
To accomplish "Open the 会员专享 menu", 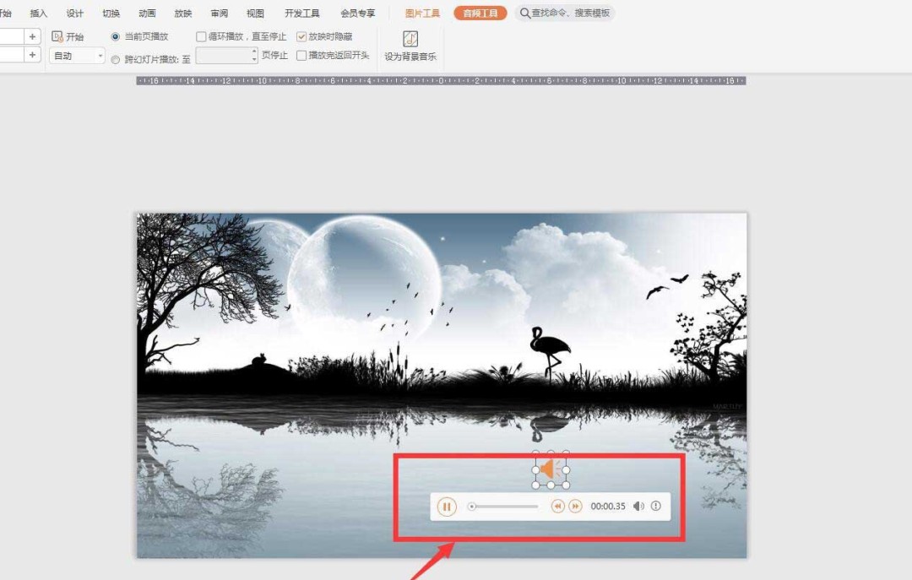I will click(x=357, y=13).
